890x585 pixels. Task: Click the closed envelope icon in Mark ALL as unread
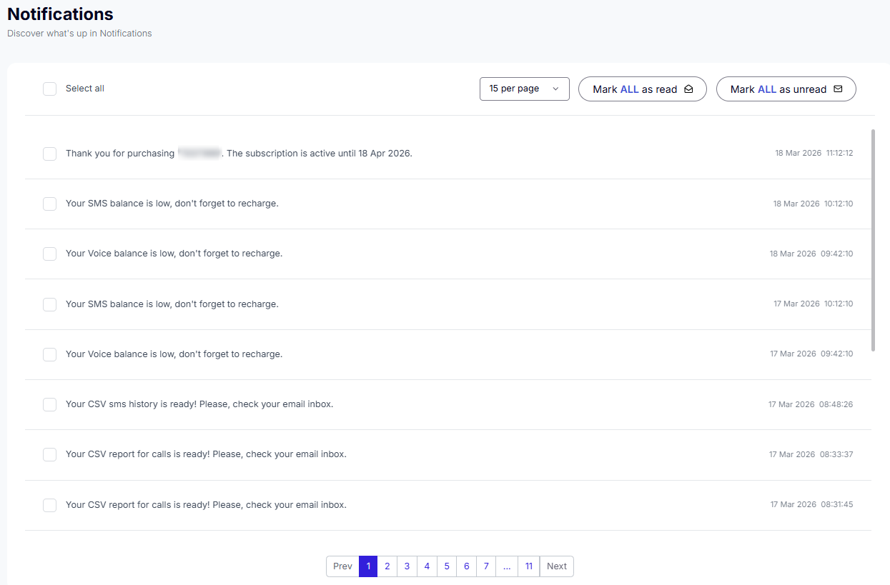(x=838, y=89)
